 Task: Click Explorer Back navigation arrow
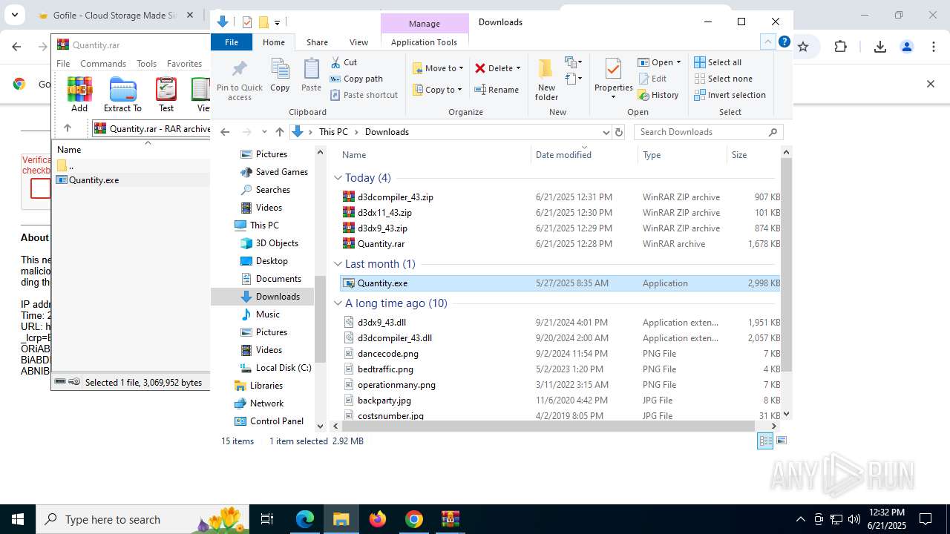(x=226, y=132)
